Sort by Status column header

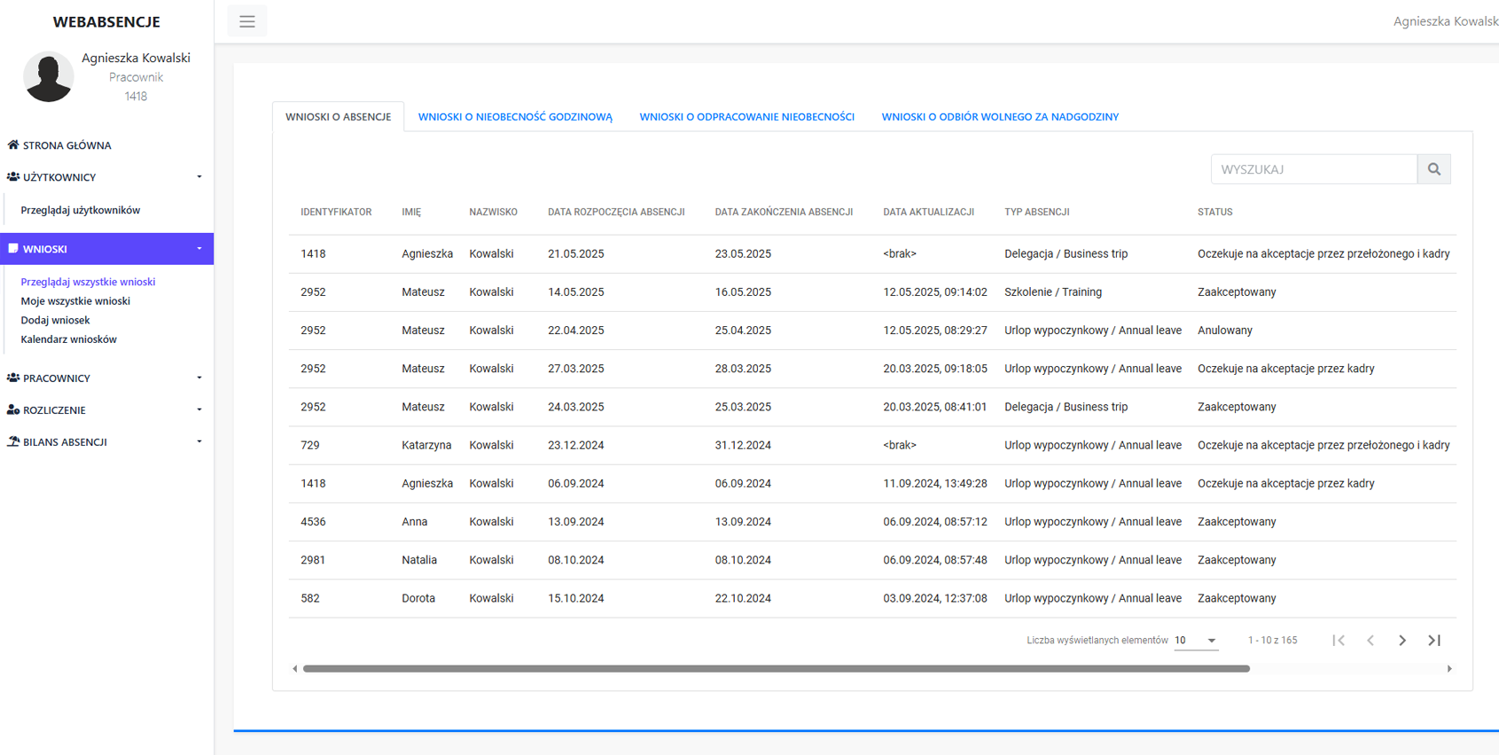tap(1214, 213)
